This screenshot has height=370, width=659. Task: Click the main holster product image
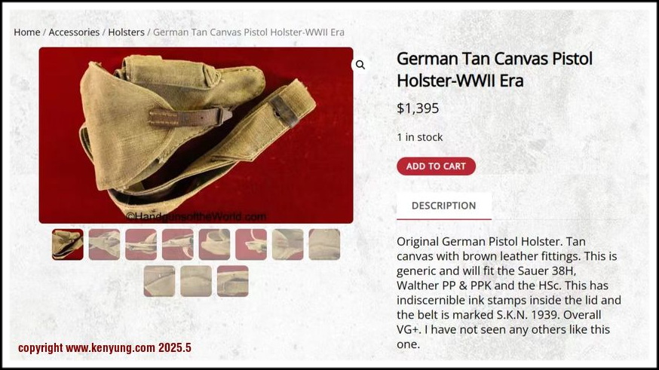pos(196,135)
